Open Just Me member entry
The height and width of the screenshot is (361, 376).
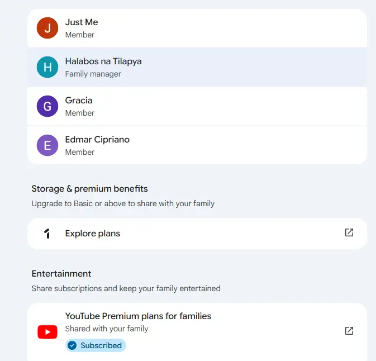[x=197, y=28]
